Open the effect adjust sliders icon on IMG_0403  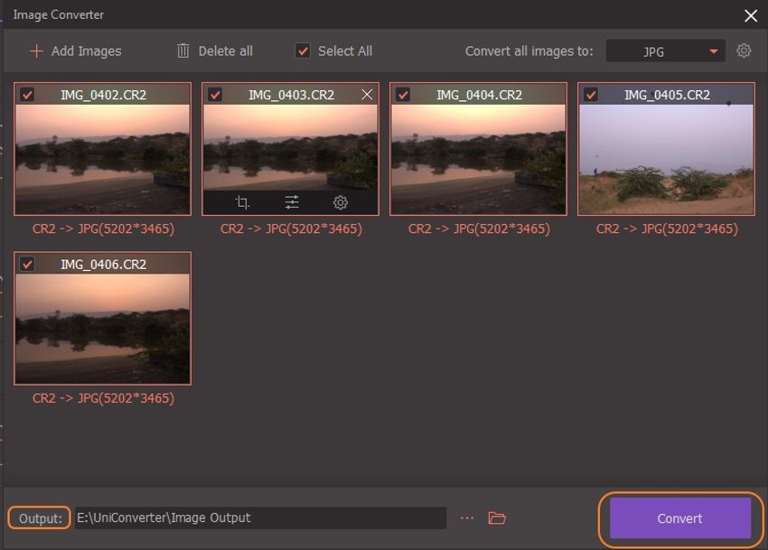(292, 202)
